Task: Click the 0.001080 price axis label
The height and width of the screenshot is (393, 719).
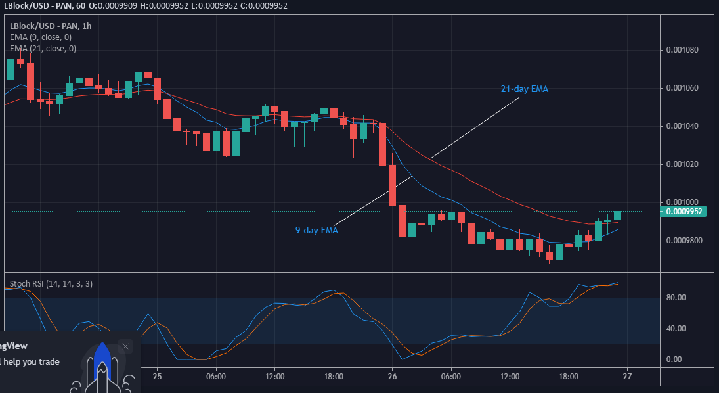Action: point(682,49)
